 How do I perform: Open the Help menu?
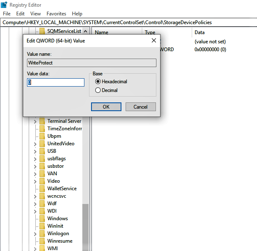(77, 14)
